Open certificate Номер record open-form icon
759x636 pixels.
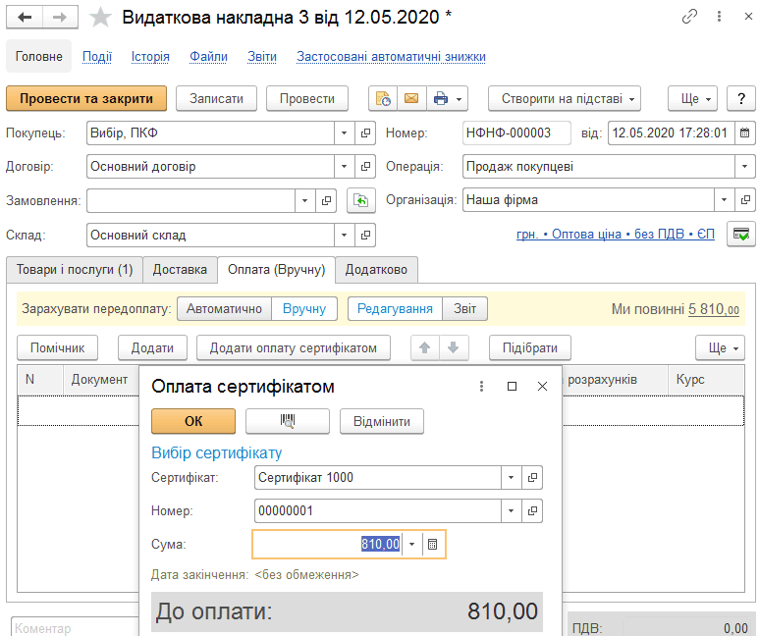pyautogui.click(x=532, y=511)
